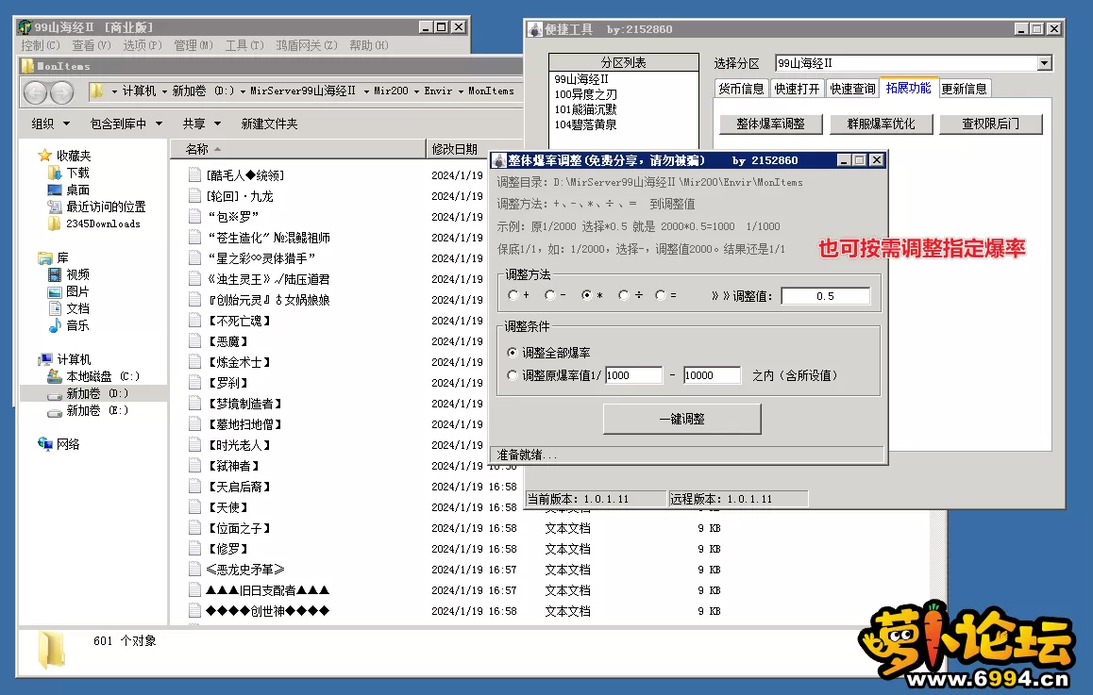Switch to the 货币信息 tab

pyautogui.click(x=741, y=89)
